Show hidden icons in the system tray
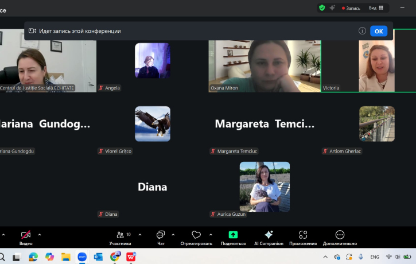The height and width of the screenshot is (264, 416). [x=325, y=257]
